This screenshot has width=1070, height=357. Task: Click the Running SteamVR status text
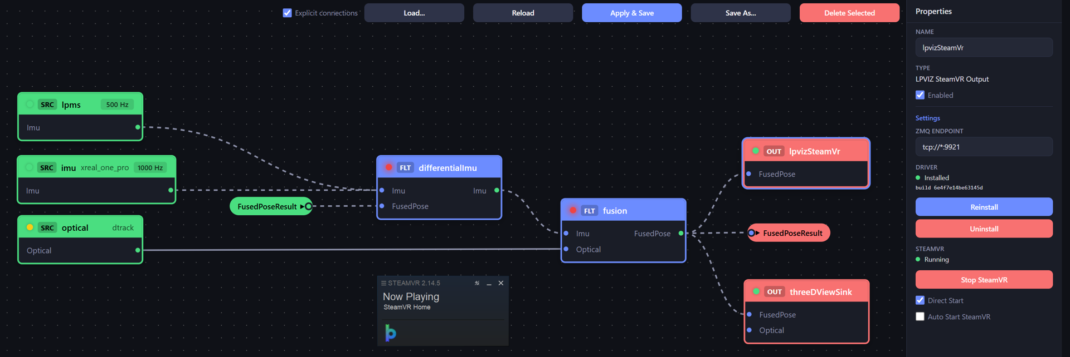coord(936,260)
